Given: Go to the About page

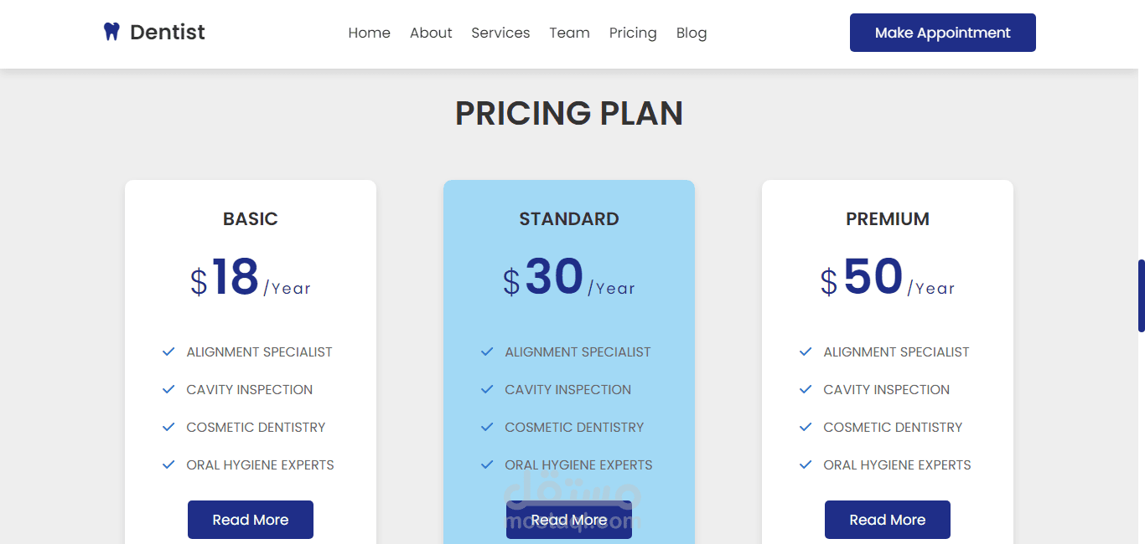Looking at the screenshot, I should click(x=431, y=33).
